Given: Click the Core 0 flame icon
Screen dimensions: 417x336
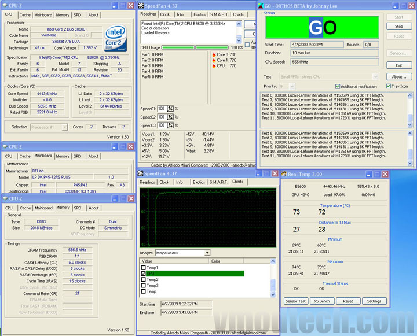Looking at the screenshot, I should click(214, 54).
